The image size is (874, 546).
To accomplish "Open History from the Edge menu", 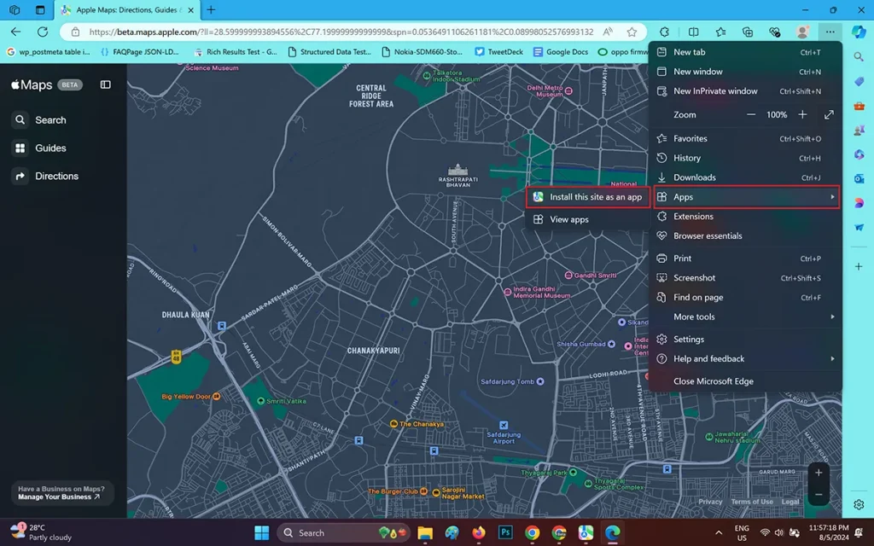I will click(747, 158).
